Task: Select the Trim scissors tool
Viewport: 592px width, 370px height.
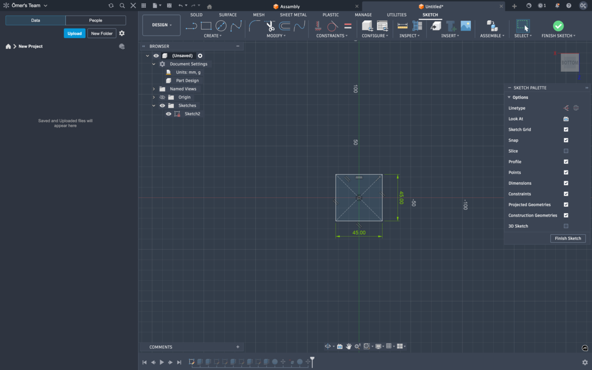Action: 270,26
